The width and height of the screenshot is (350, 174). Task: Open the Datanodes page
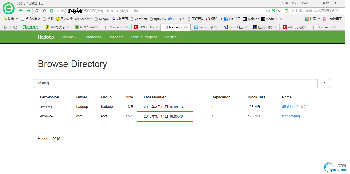[92, 37]
